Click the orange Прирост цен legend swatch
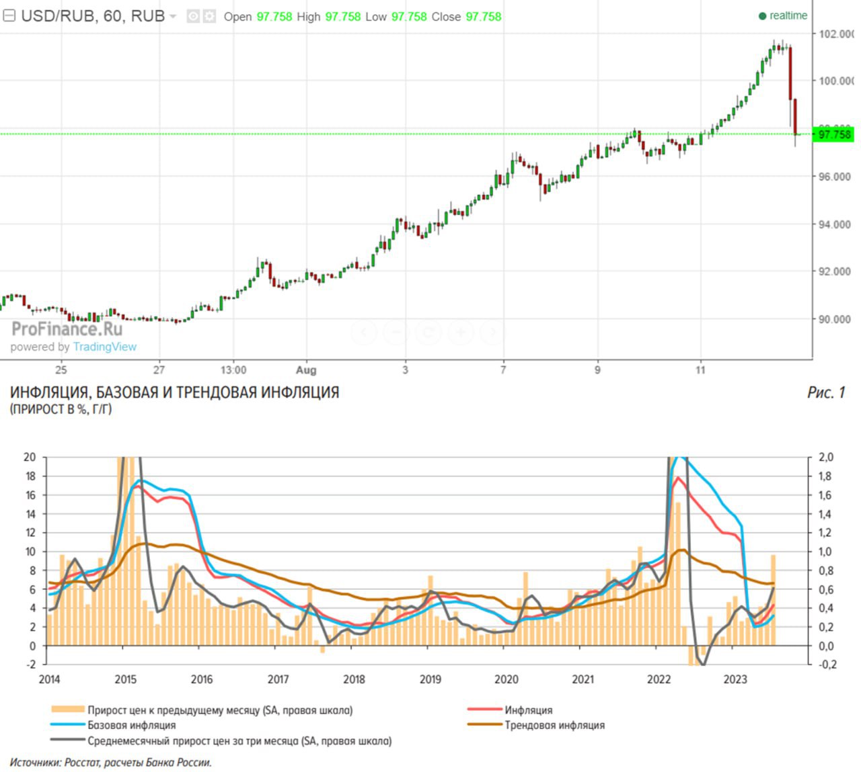 (68, 710)
